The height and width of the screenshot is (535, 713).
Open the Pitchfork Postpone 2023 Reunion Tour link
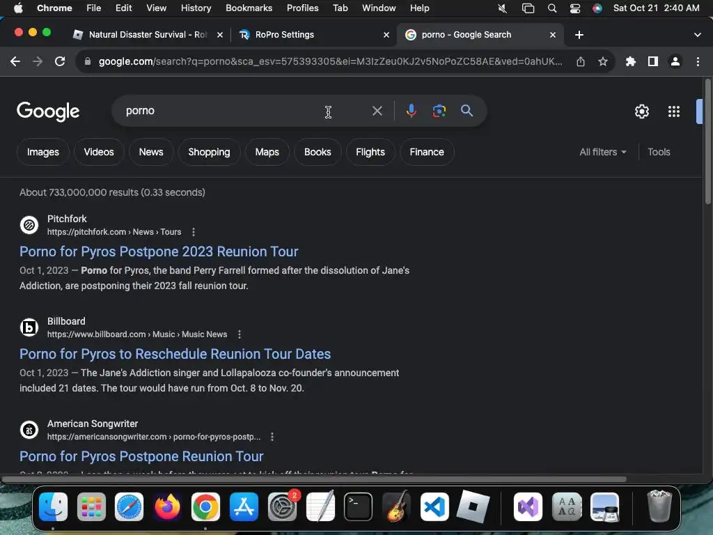159,251
